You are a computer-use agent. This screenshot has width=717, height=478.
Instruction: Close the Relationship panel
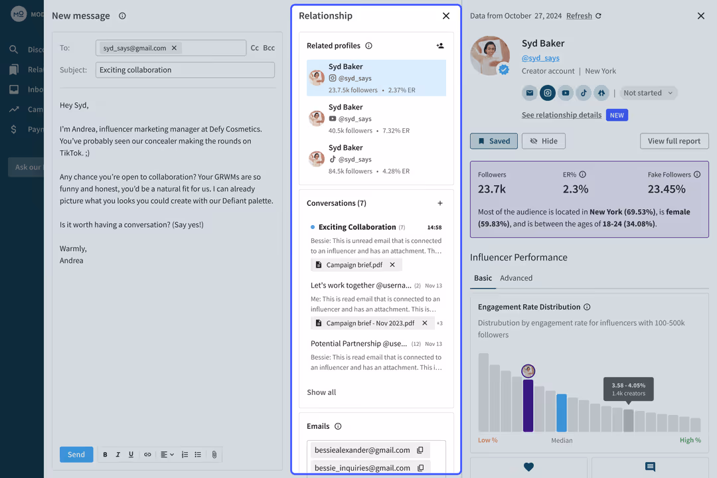pyautogui.click(x=446, y=16)
